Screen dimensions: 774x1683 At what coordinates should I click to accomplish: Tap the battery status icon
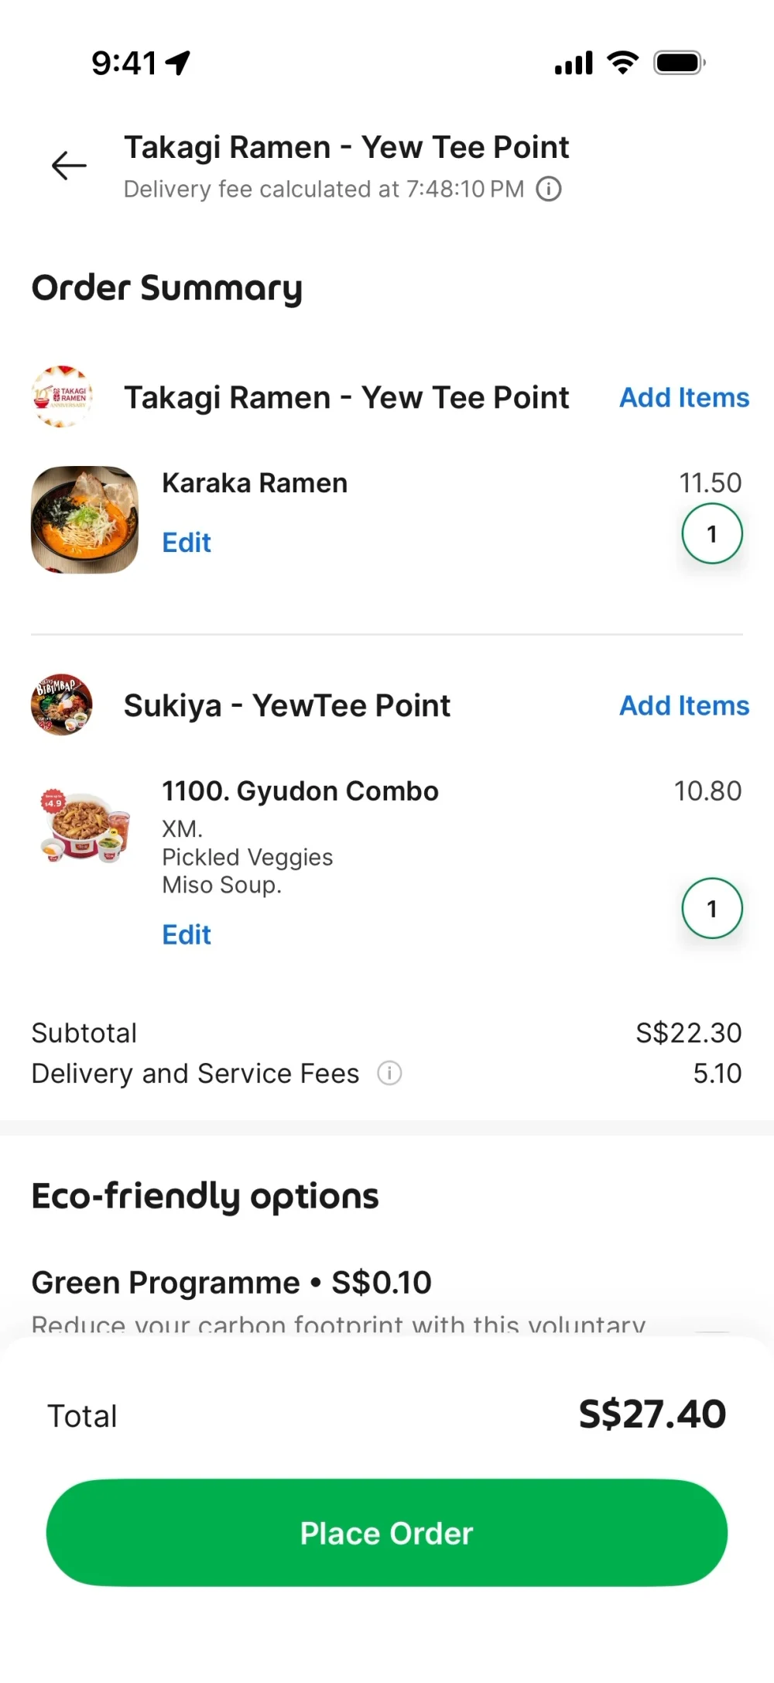point(679,63)
